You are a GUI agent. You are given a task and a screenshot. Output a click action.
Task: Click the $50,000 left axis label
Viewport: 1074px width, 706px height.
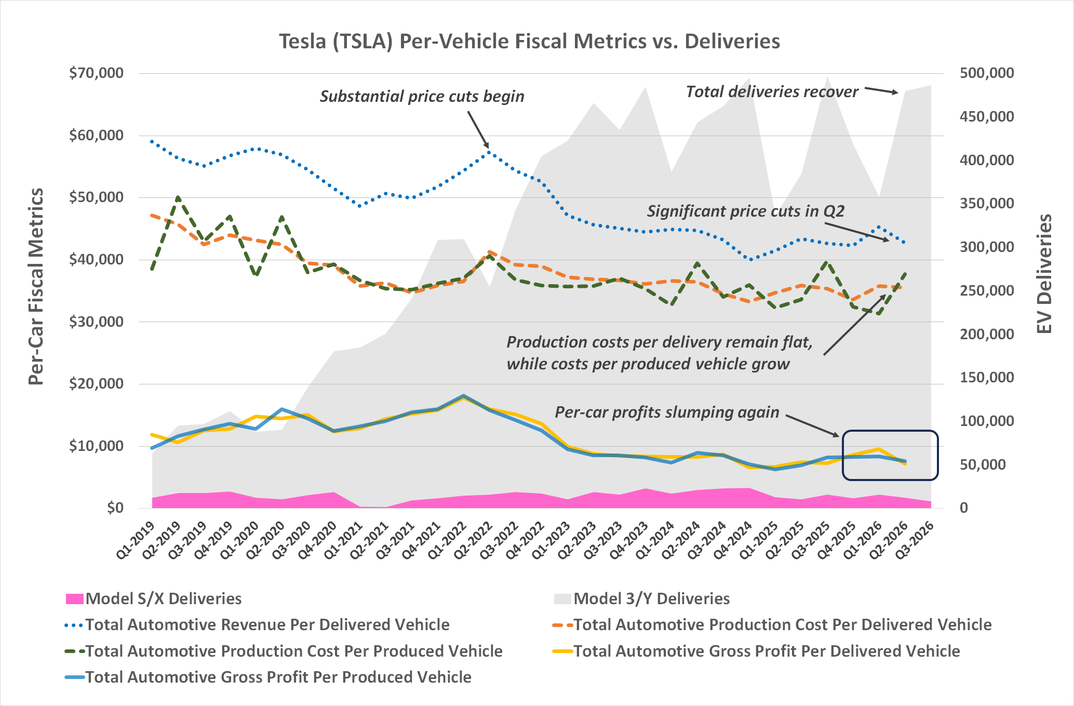click(x=97, y=197)
